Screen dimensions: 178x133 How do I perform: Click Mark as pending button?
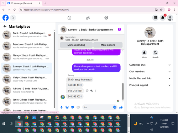click(76, 45)
